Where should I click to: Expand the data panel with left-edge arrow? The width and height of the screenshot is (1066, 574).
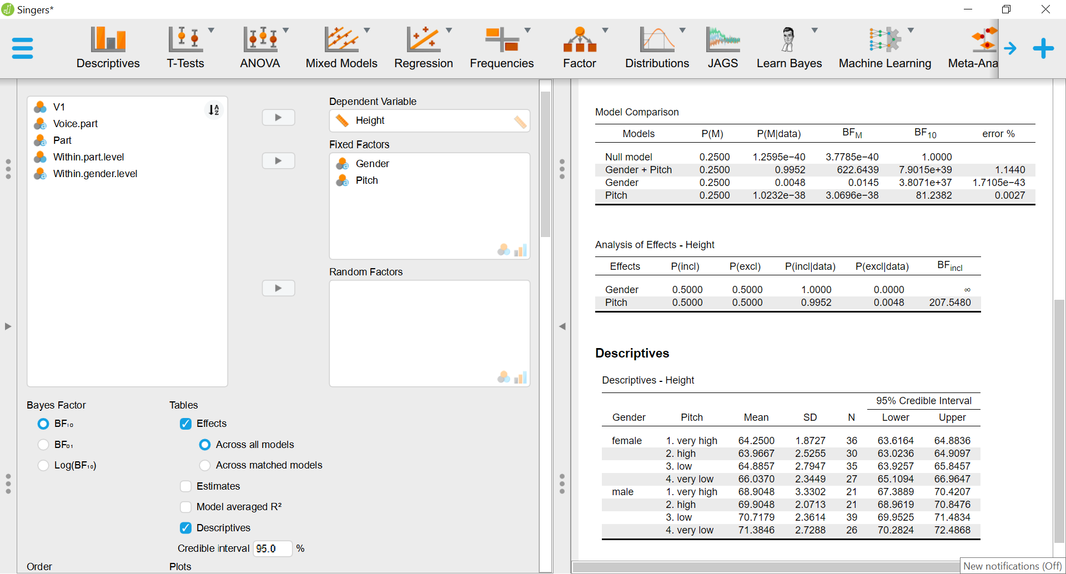pos(8,326)
